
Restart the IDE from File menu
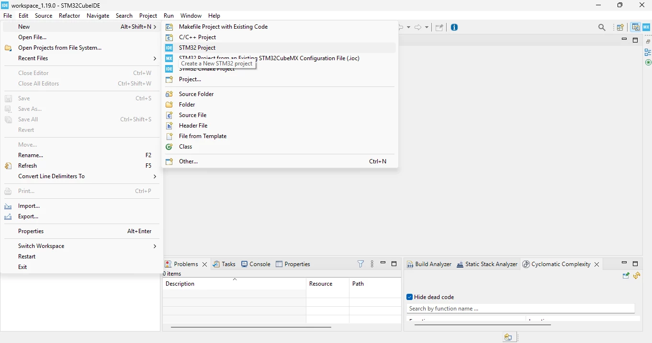coord(81,257)
